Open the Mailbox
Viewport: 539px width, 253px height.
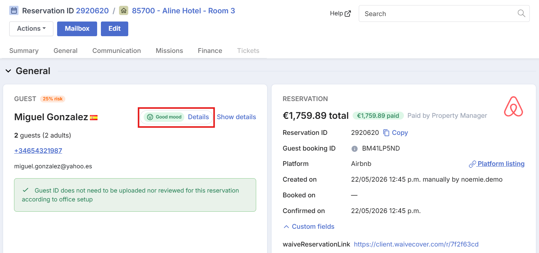(77, 29)
